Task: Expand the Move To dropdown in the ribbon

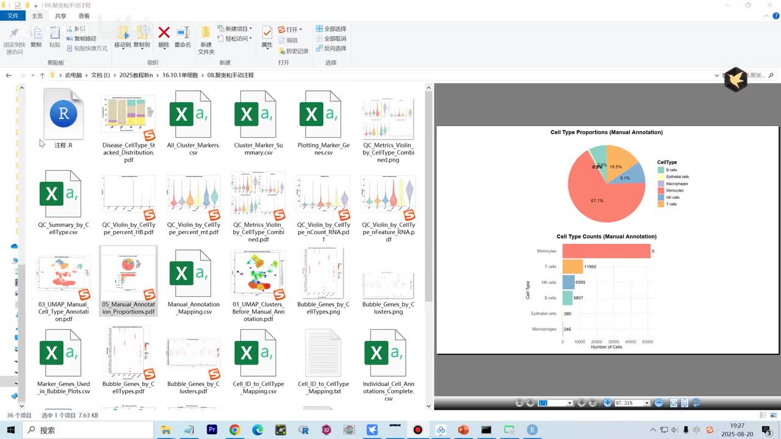Action: pos(123,45)
